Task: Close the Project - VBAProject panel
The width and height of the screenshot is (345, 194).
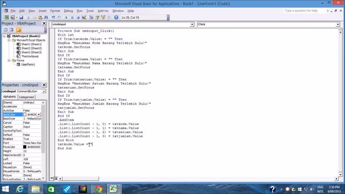Action: [44, 23]
